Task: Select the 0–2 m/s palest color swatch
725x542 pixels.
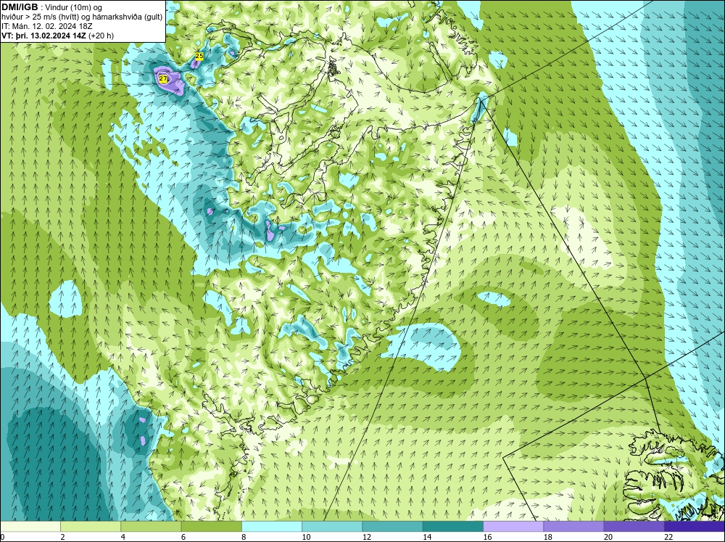Action: 30,527
